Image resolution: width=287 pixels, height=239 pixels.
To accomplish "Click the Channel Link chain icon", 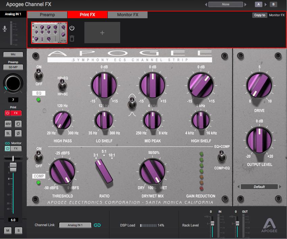I will point(97,225).
